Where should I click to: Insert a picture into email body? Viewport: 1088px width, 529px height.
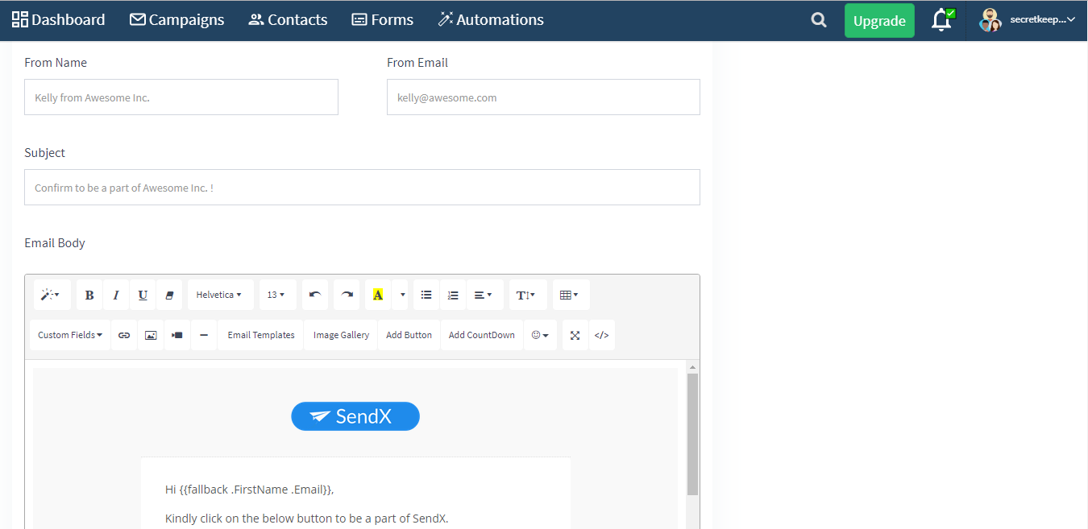[x=151, y=335]
